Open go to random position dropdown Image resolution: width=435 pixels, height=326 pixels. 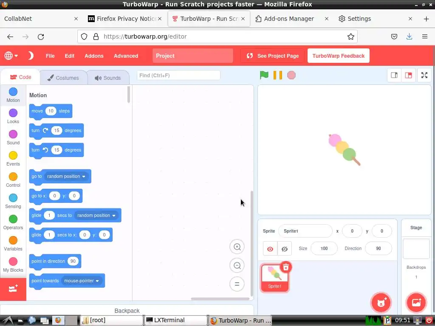point(66,176)
